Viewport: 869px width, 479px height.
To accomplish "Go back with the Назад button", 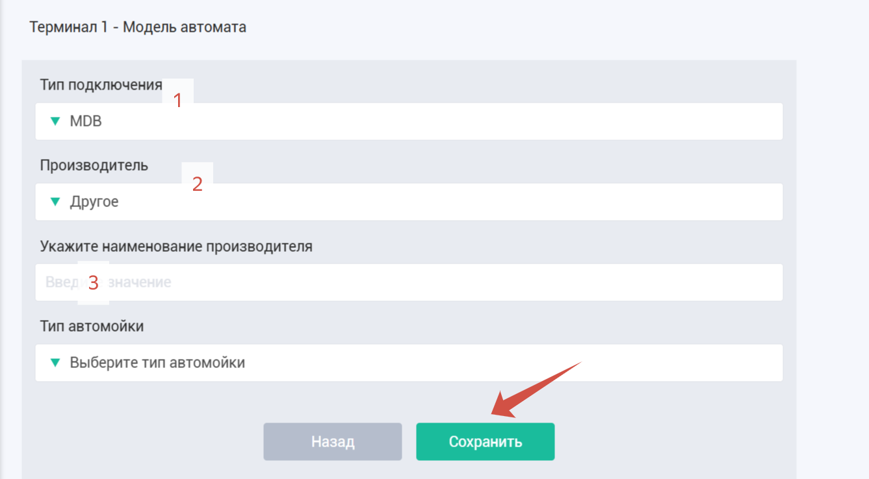I will pyautogui.click(x=333, y=442).
